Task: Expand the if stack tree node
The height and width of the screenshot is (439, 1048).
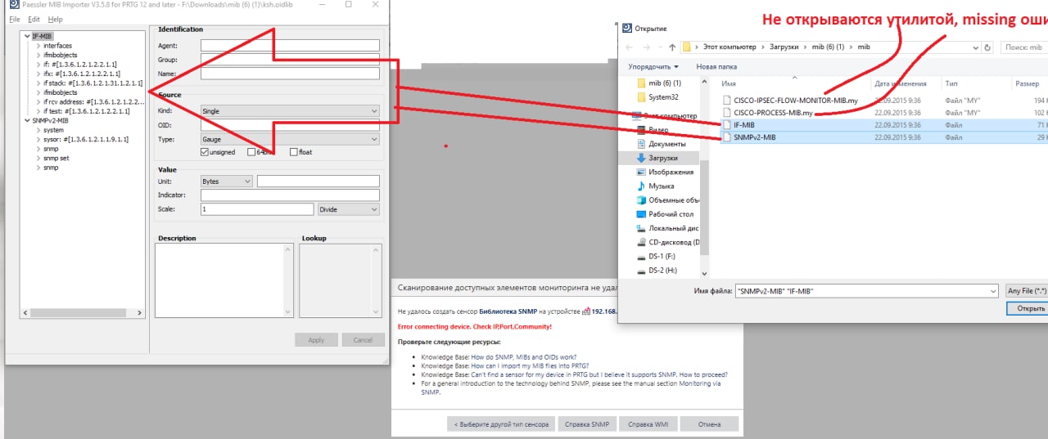Action: 38,83
